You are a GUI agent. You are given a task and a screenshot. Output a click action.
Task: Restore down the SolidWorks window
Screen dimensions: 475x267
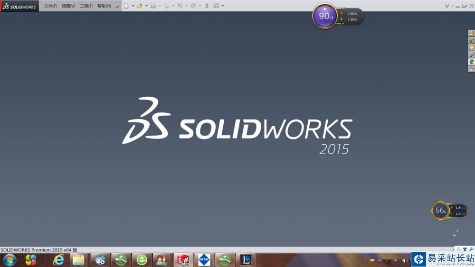(x=465, y=6)
